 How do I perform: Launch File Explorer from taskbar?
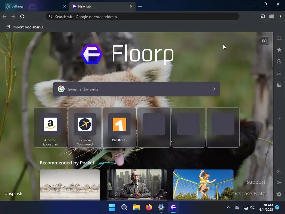coord(136,207)
